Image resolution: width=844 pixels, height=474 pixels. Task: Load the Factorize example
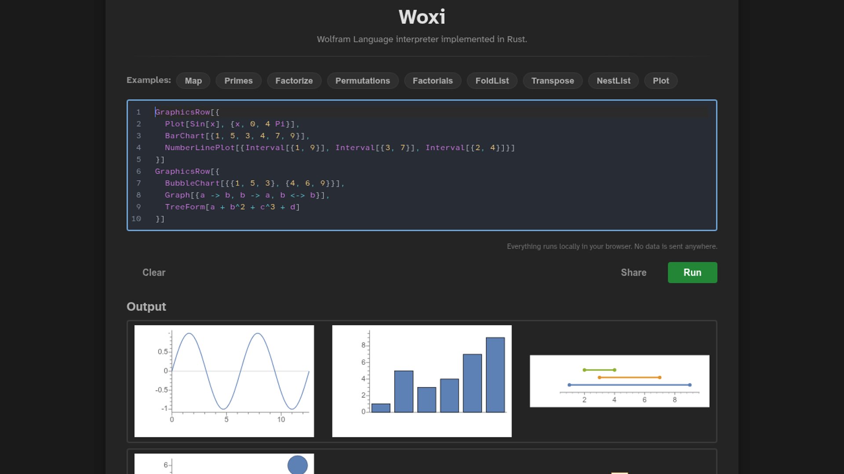click(294, 81)
